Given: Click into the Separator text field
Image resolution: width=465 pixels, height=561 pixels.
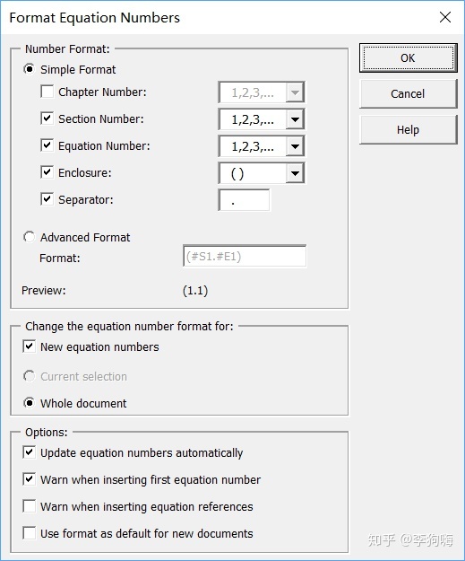Looking at the screenshot, I should [245, 200].
